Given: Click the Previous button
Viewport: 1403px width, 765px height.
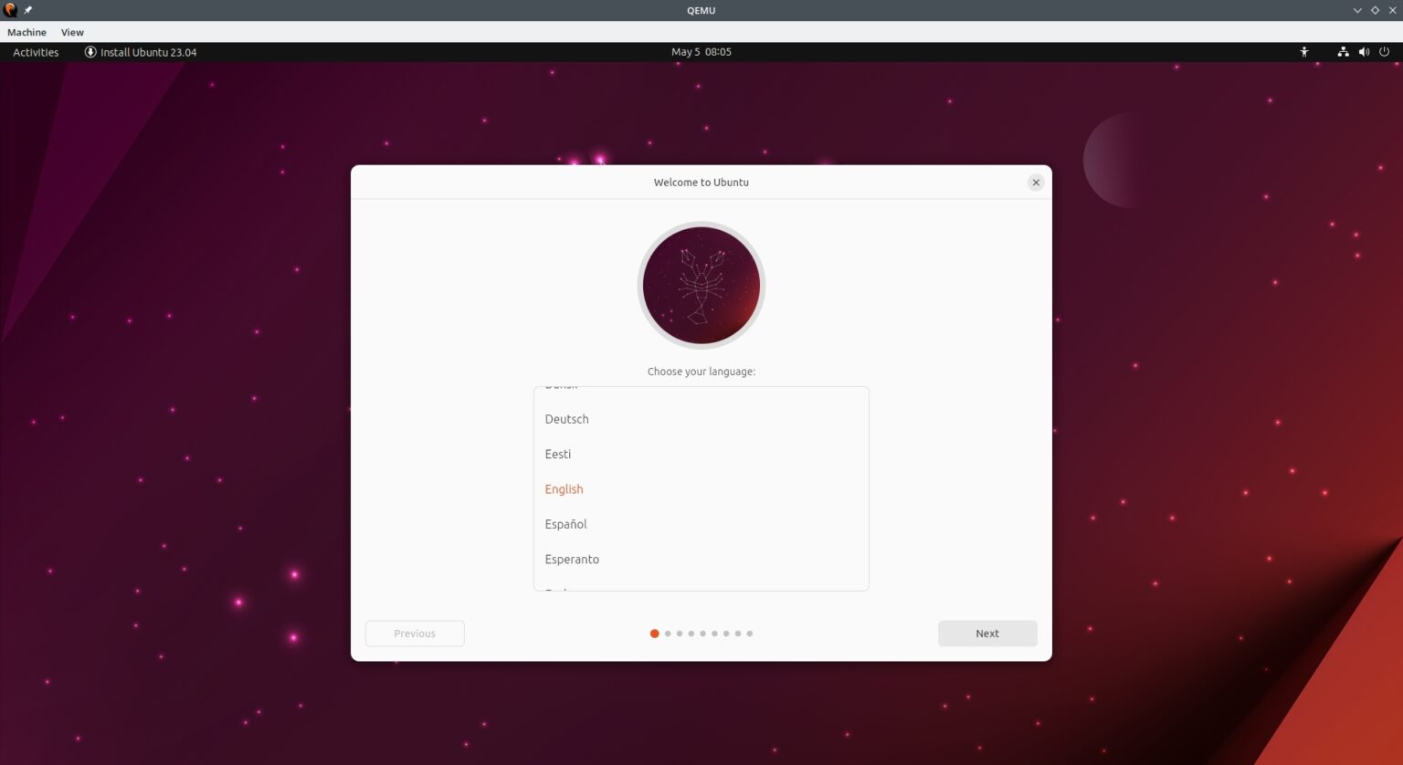Looking at the screenshot, I should [415, 633].
